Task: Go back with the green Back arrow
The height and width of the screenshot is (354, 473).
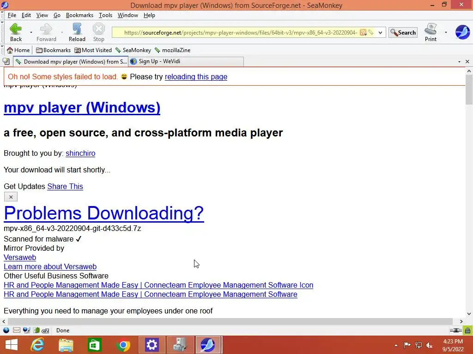Action: (16, 32)
